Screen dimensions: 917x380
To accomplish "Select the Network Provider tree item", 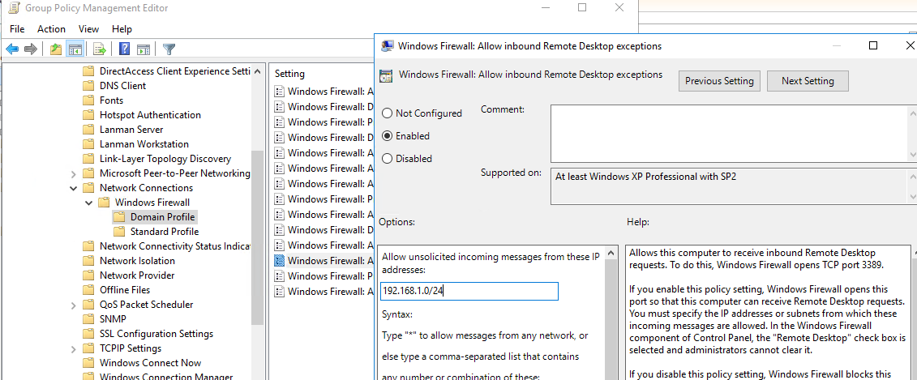I will [x=137, y=275].
